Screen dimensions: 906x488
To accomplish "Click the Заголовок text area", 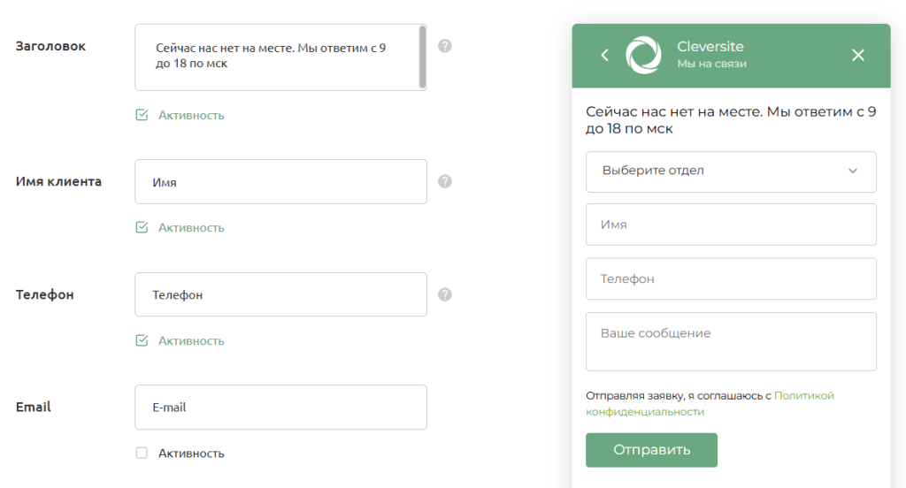I will 276,57.
